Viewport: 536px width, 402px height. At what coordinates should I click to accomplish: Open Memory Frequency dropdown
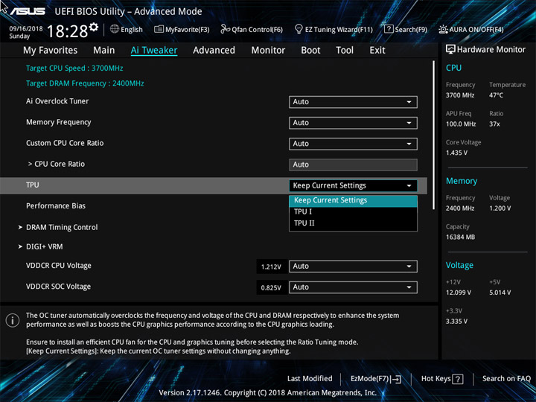point(353,123)
